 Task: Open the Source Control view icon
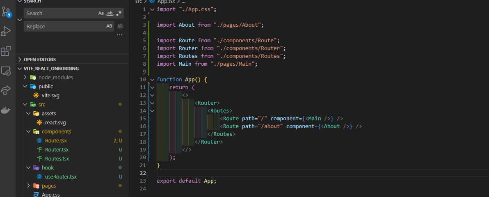(6, 11)
